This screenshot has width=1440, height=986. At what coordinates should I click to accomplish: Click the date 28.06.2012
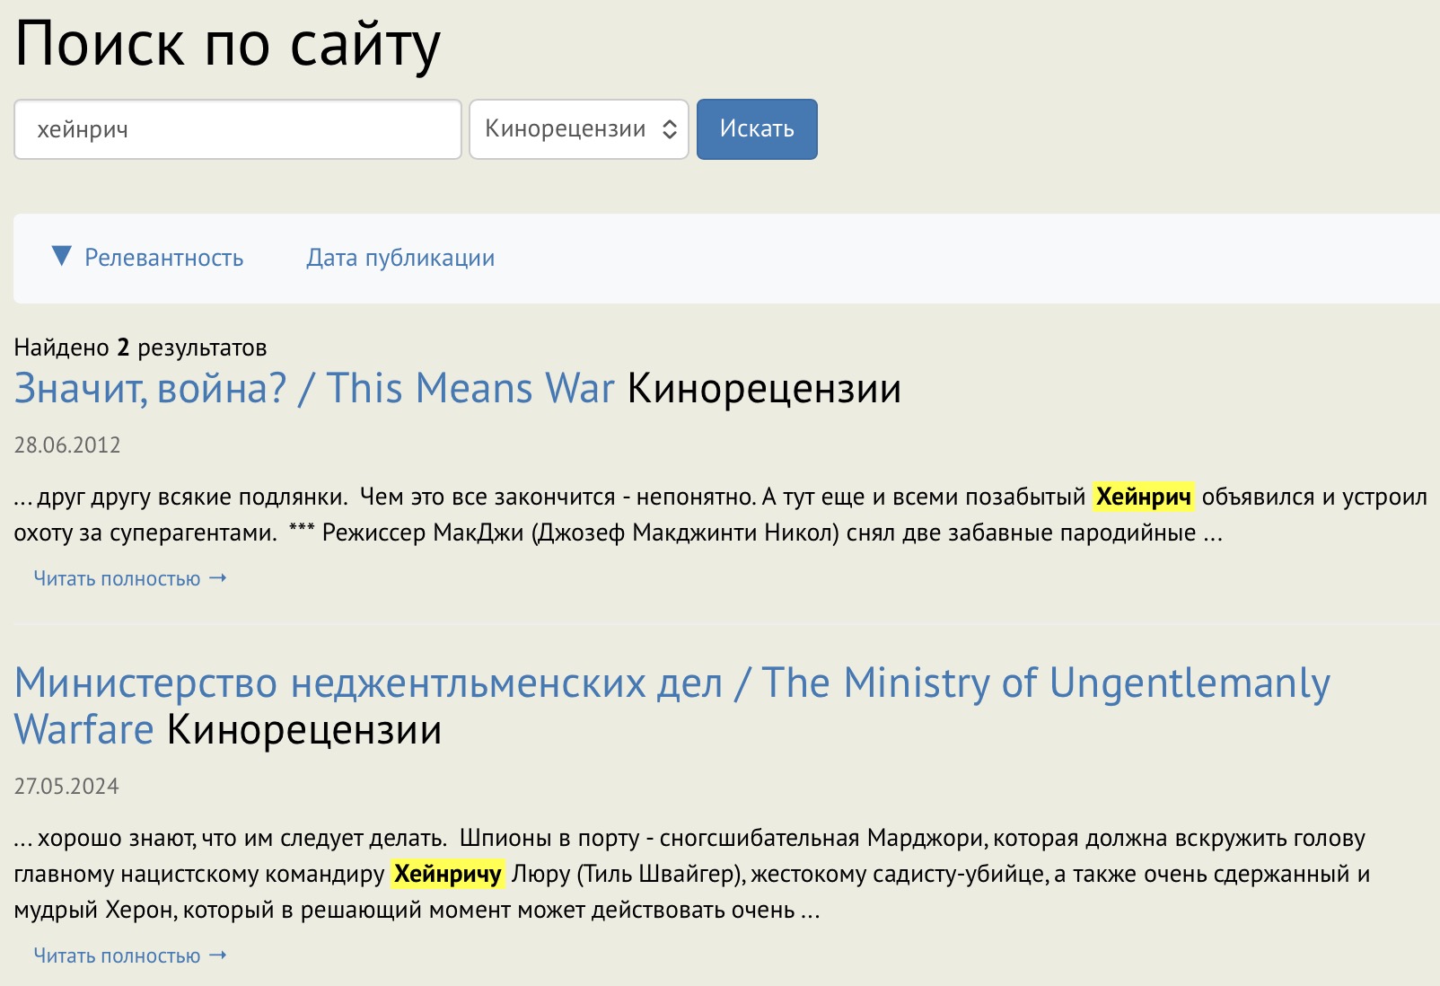pos(67,445)
